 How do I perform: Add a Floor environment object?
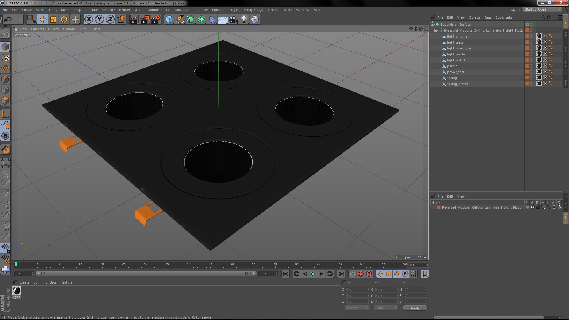(223, 20)
